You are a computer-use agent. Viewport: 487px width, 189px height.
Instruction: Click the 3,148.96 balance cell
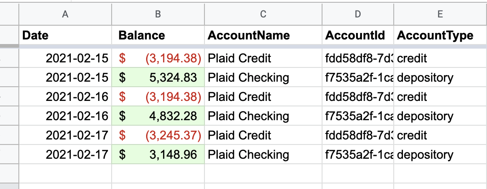pos(158,154)
